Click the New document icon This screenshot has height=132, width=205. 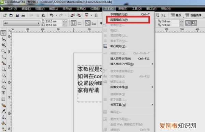(5, 15)
